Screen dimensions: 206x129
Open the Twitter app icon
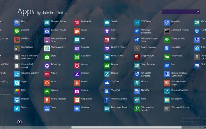pyautogui.click(x=17, y=109)
